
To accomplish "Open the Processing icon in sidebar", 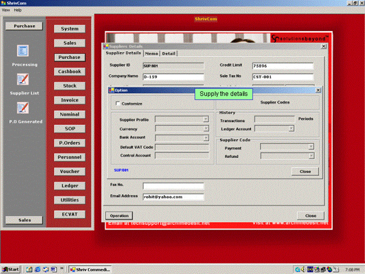I will [23, 51].
